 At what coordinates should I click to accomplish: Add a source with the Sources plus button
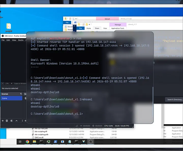pos(25,121)
